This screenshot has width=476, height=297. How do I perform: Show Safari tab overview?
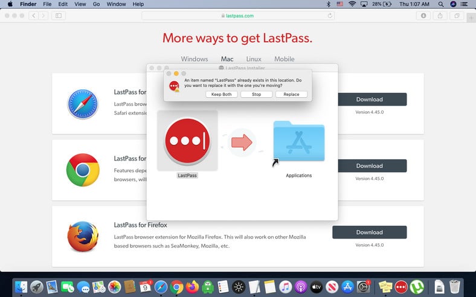pos(457,16)
